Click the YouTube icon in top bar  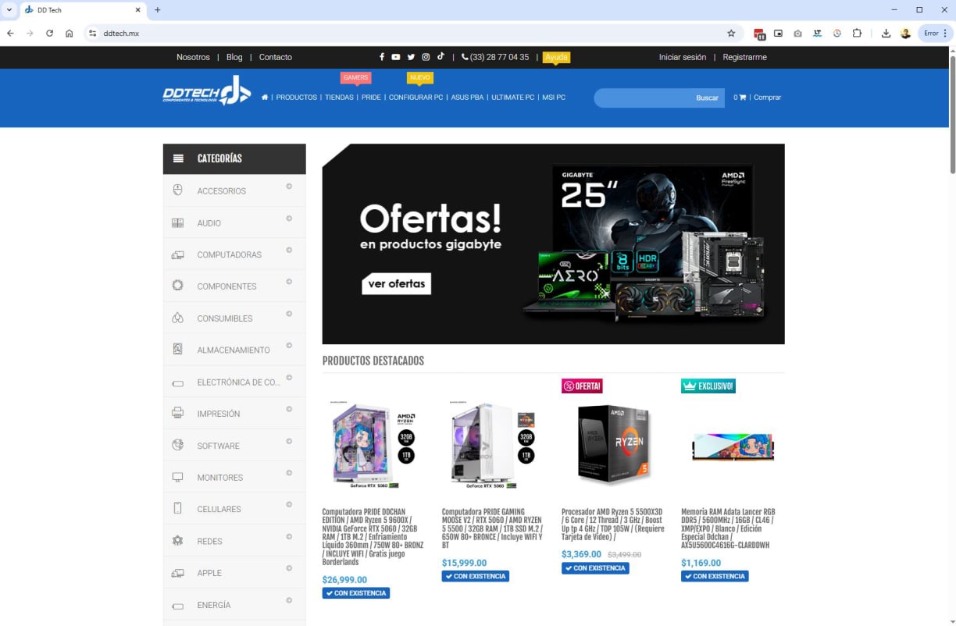tap(396, 57)
